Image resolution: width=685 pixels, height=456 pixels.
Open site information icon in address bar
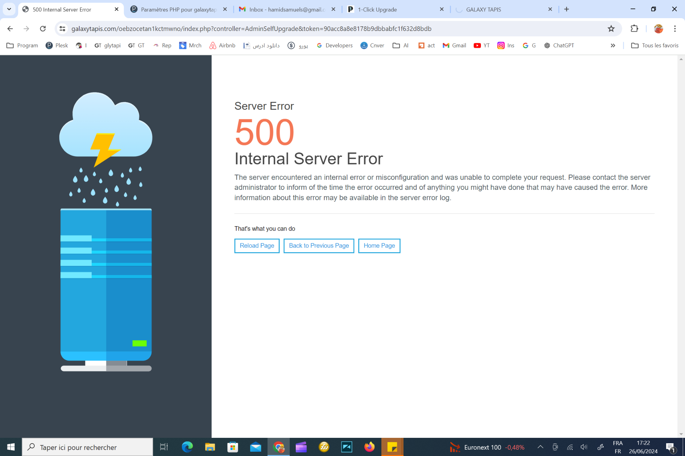(x=62, y=28)
